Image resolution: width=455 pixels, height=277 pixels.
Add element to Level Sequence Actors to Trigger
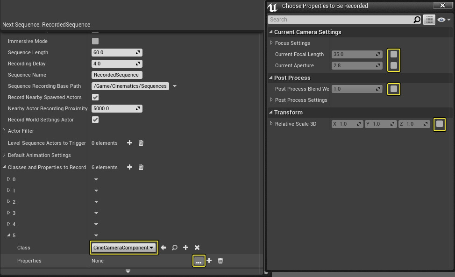pos(130,143)
